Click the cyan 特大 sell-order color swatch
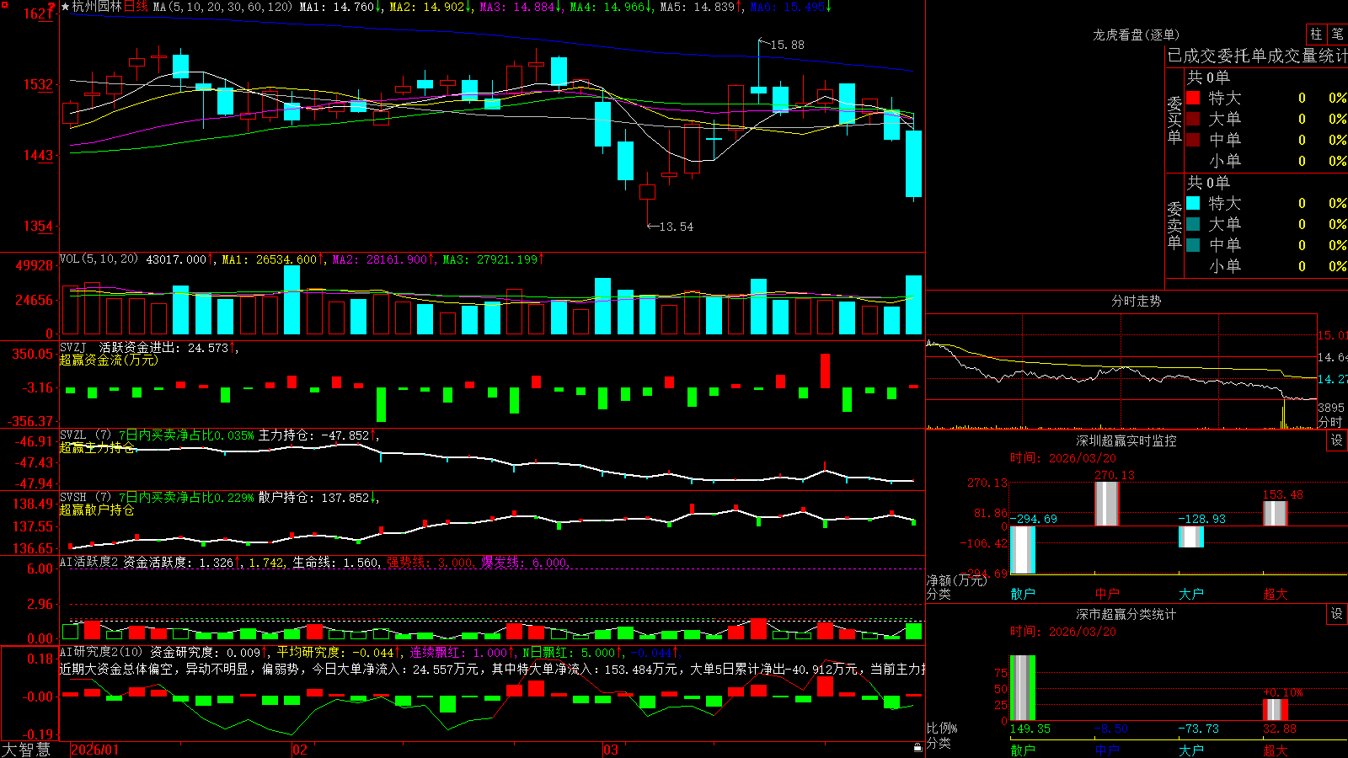The height and width of the screenshot is (758, 1348). (x=1193, y=203)
